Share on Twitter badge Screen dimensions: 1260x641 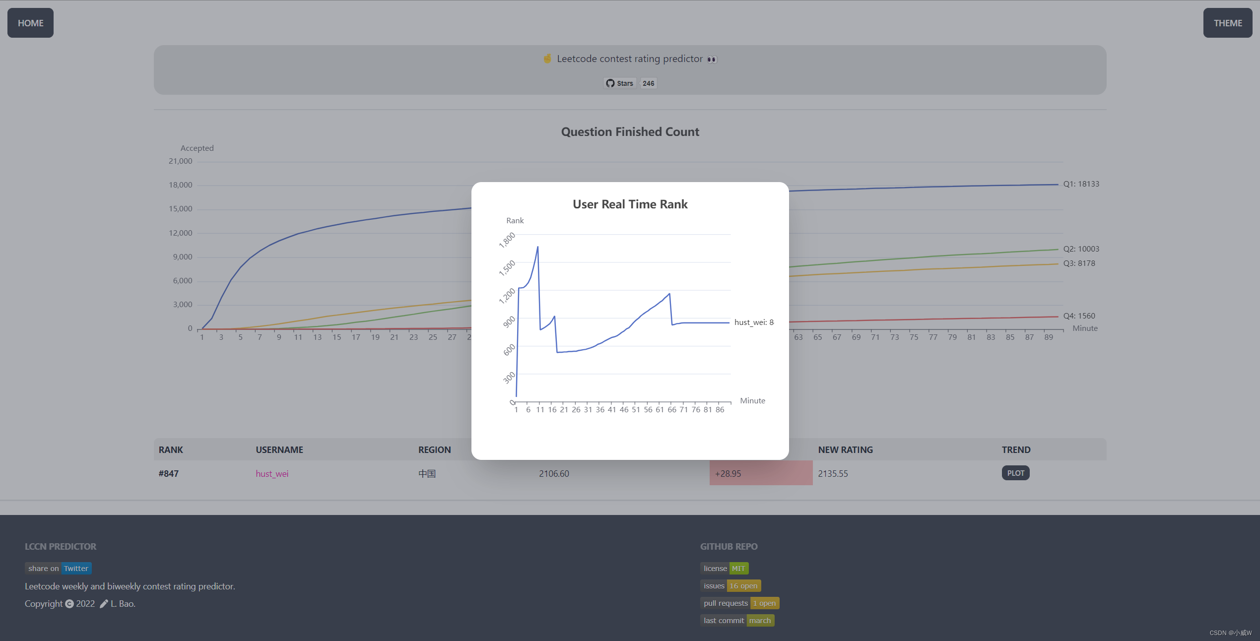pyautogui.click(x=58, y=568)
